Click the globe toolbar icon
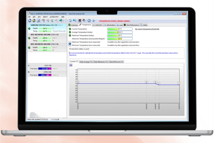Screen dimensions: 214x143 click(61, 21)
